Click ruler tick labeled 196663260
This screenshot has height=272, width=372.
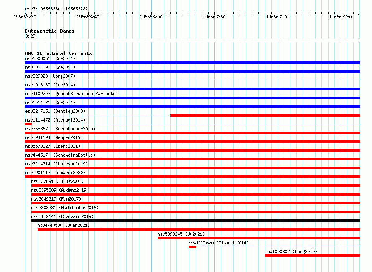(x=214, y=17)
